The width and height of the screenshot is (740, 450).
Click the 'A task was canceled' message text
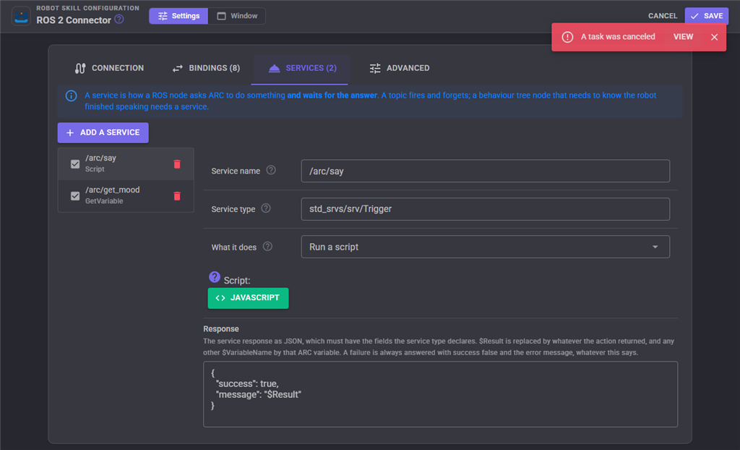pyautogui.click(x=618, y=37)
